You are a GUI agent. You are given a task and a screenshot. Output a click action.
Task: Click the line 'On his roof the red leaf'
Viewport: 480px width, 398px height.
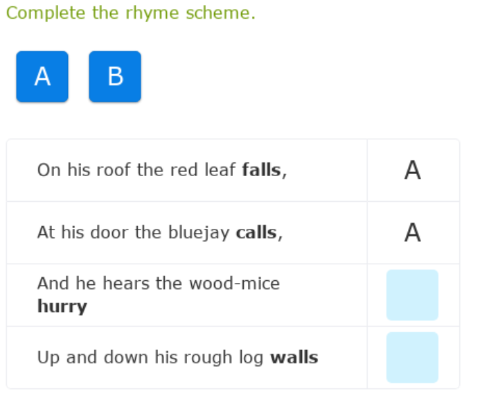(x=139, y=170)
